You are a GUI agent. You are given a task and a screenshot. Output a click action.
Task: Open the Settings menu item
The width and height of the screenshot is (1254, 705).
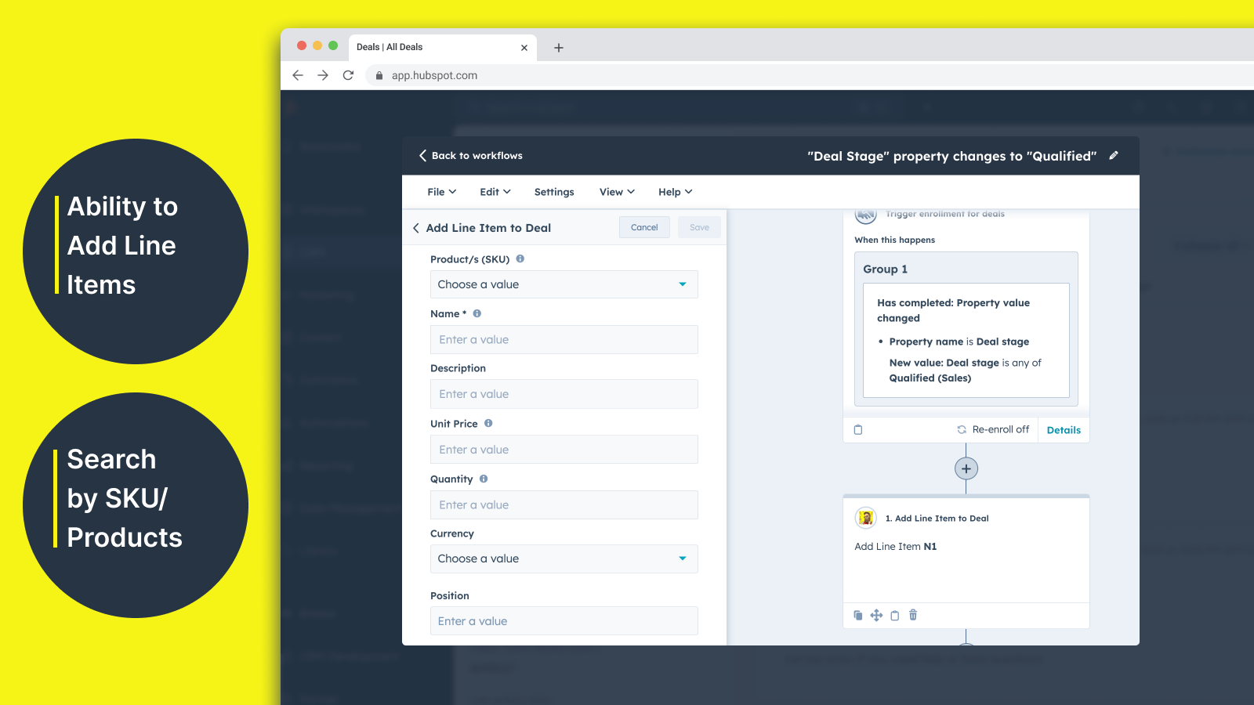[x=554, y=192]
